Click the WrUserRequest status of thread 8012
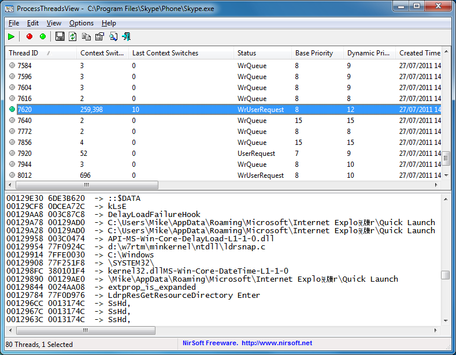 [260, 175]
